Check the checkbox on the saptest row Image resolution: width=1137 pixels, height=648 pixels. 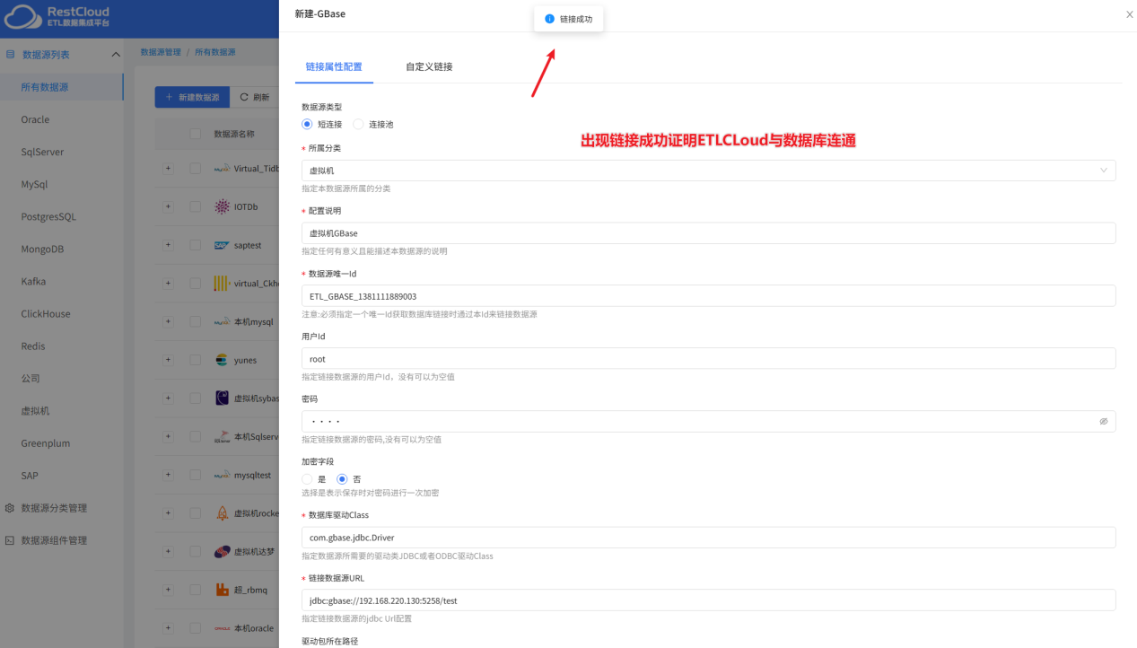click(194, 244)
